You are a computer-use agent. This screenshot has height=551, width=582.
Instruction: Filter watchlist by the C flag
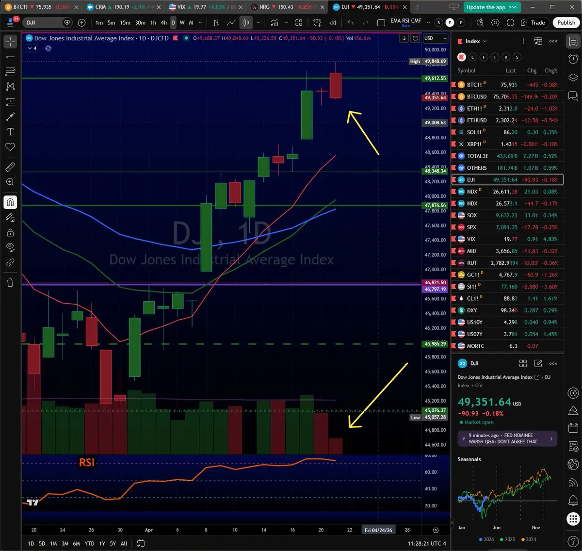(472, 57)
